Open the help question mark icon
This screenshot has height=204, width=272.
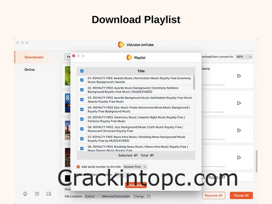point(37,194)
